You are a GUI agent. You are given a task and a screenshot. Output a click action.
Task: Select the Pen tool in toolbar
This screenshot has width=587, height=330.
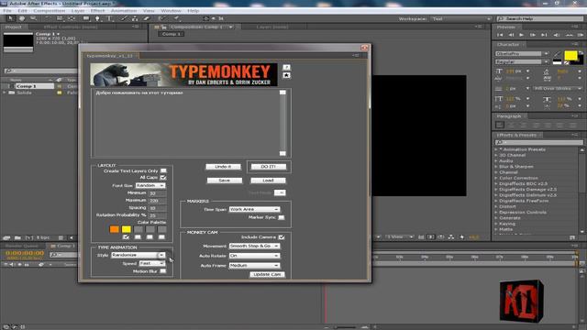tap(97, 18)
